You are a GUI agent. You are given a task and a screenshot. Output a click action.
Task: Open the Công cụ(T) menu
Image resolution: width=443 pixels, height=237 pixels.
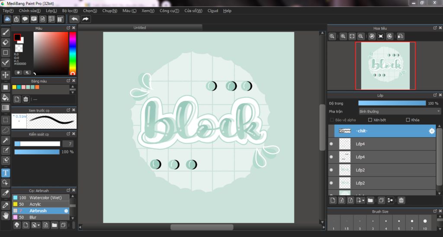tap(169, 11)
